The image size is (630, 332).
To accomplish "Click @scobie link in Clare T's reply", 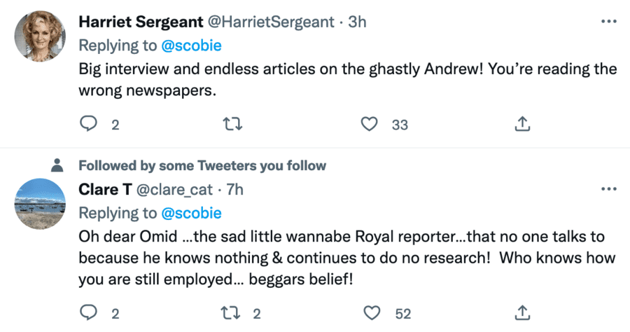I will (192, 212).
